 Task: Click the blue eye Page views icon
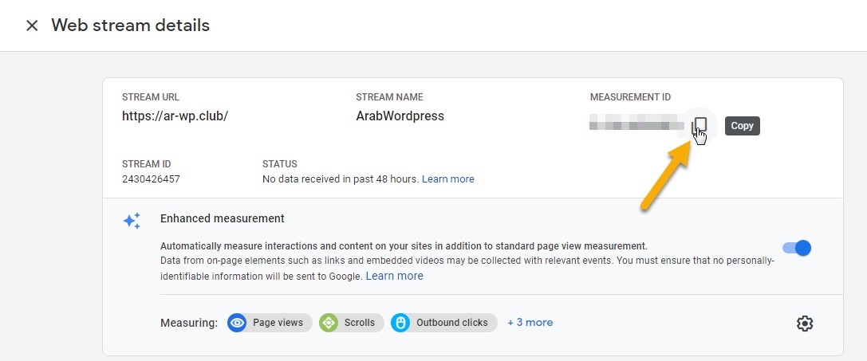(x=237, y=323)
